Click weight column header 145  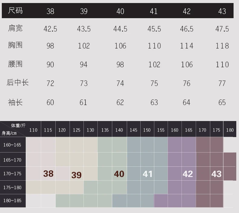[x=133, y=130]
